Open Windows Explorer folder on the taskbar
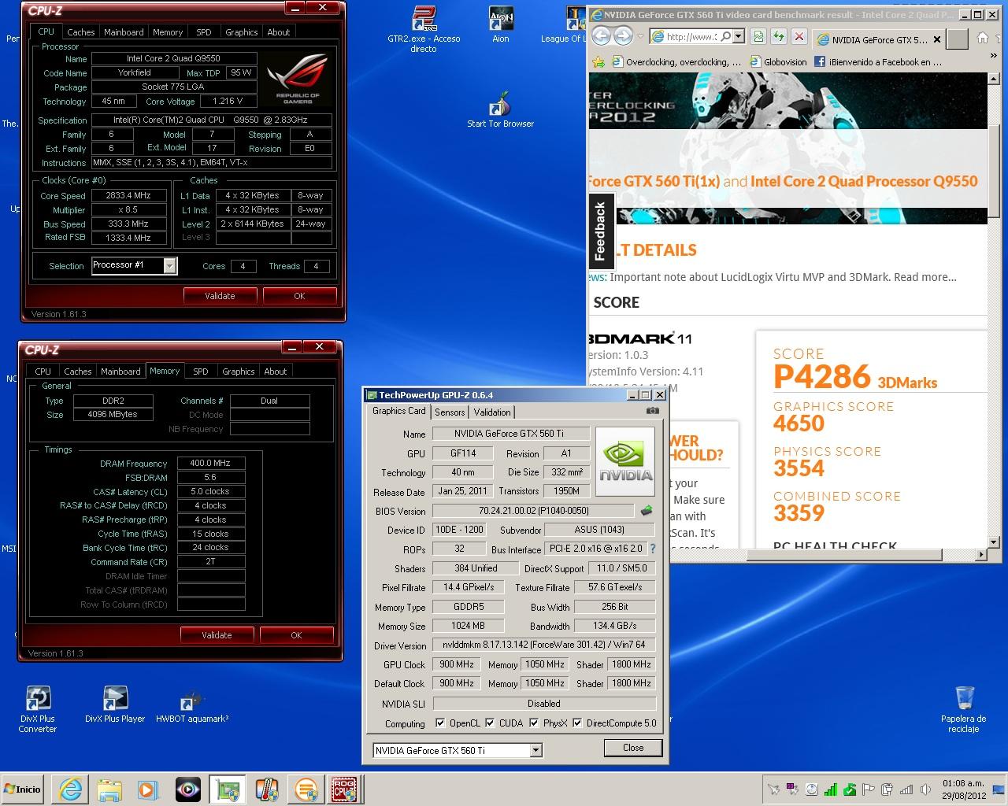Viewport: 1008px width, 806px height. pos(109,789)
